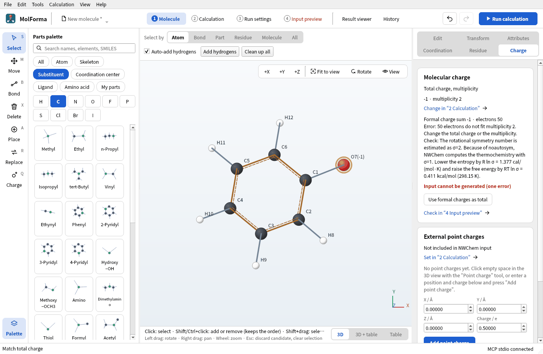Click Clean up all button
Image resolution: width=543 pixels, height=354 pixels.
pyautogui.click(x=257, y=52)
